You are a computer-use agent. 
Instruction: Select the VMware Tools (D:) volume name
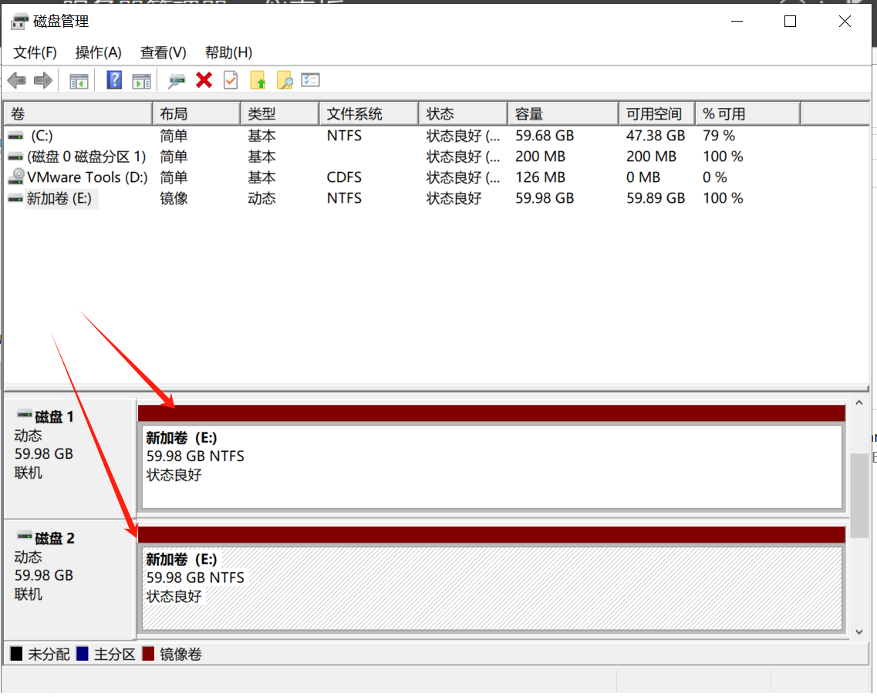pos(87,177)
